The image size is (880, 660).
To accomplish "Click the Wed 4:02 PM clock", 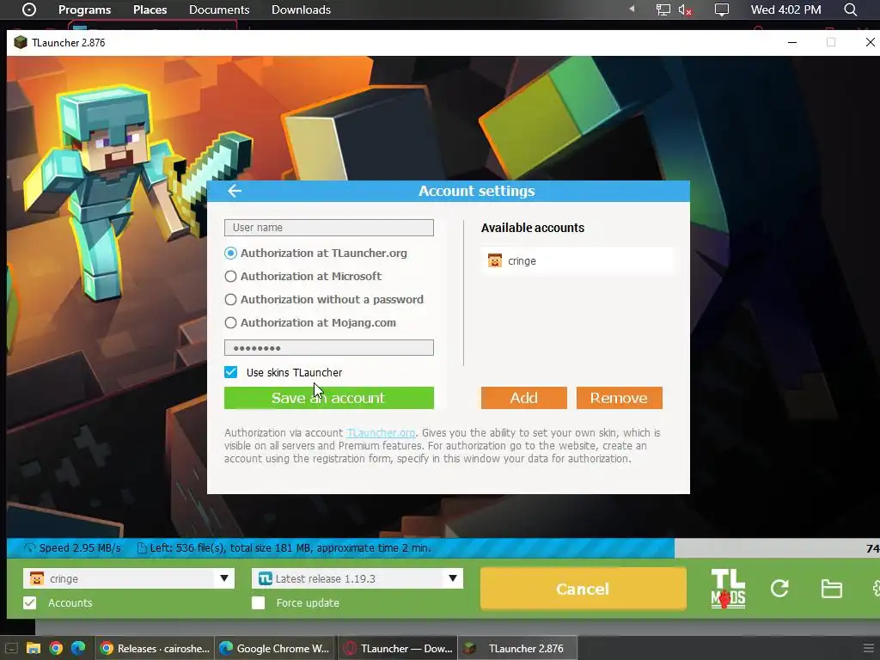I will 785,9.
